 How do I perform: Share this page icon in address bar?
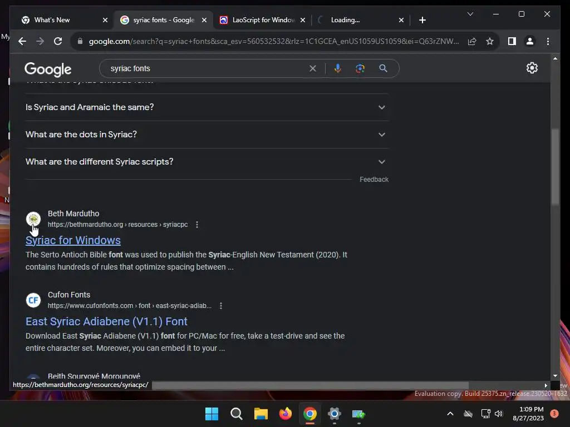click(x=472, y=41)
